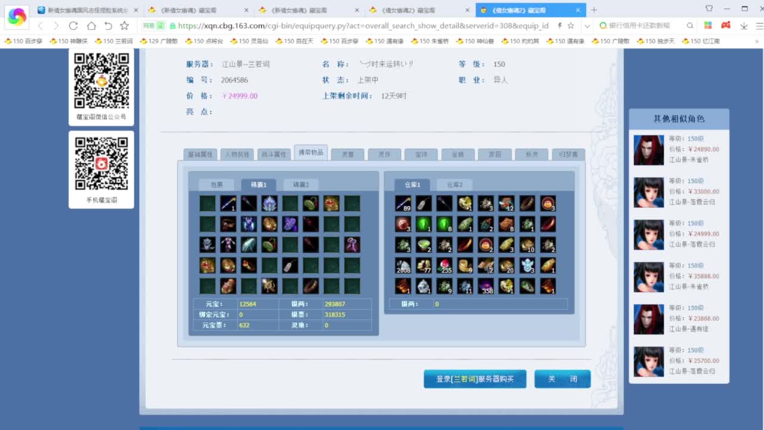This screenshot has width=764, height=430.
Task: Click the search magnifier icon
Action: (x=690, y=26)
